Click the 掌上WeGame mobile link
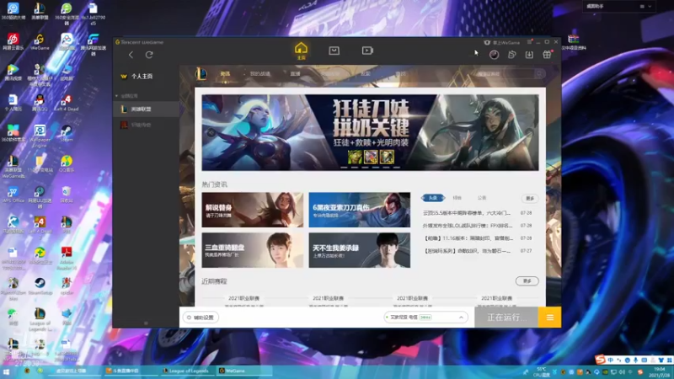 click(502, 43)
